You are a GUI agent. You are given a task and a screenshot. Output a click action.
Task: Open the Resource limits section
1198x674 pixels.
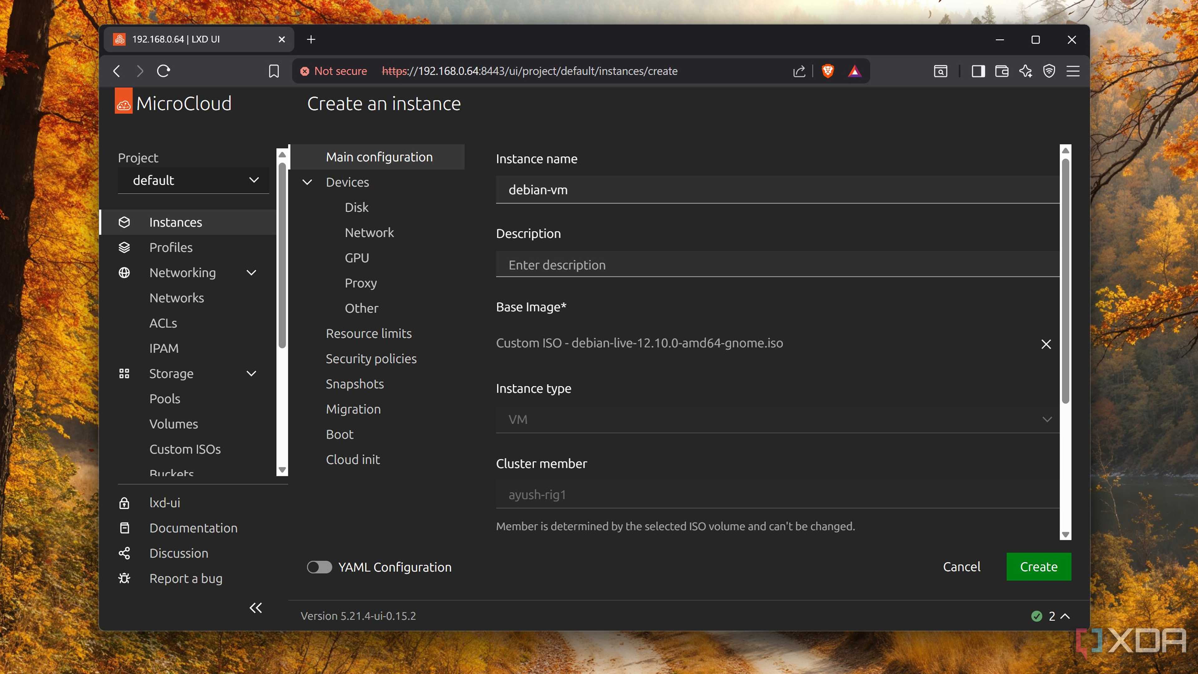coord(368,334)
